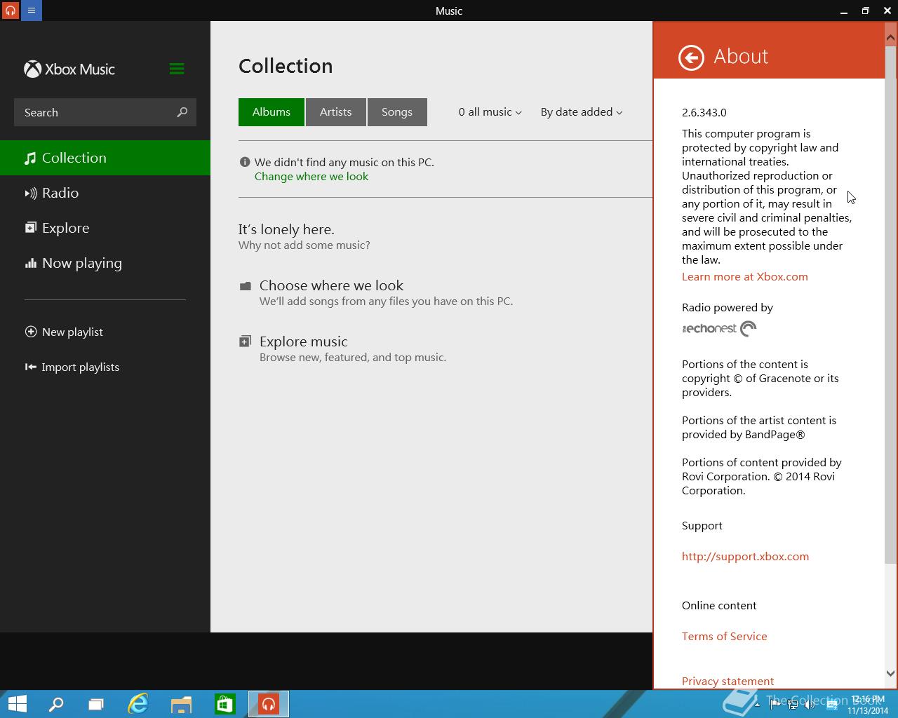This screenshot has width=898, height=718.
Task: Open File Explorer from taskbar
Action: click(181, 704)
